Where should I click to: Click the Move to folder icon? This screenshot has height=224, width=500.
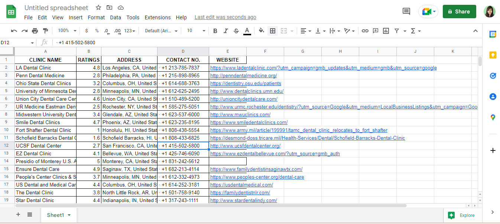[109, 7]
